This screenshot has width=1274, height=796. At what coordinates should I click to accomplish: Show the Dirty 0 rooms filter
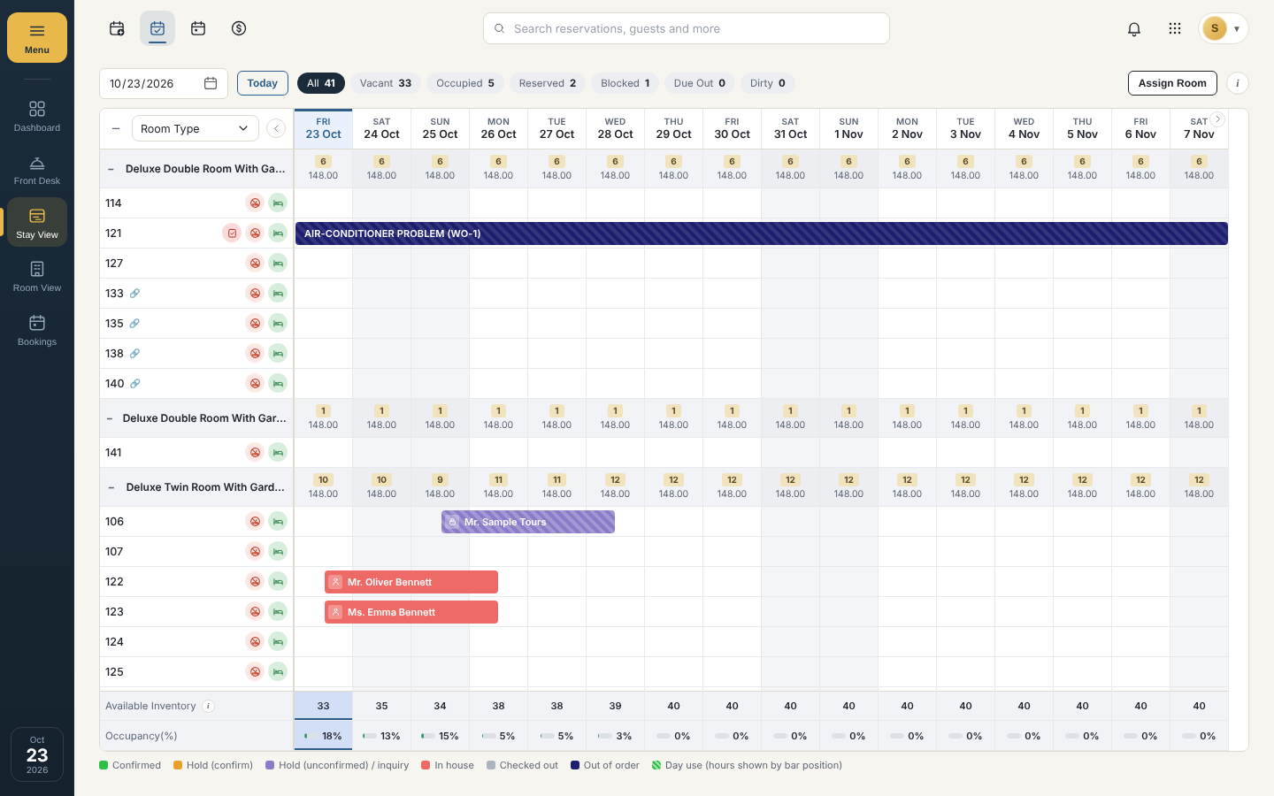[768, 83]
